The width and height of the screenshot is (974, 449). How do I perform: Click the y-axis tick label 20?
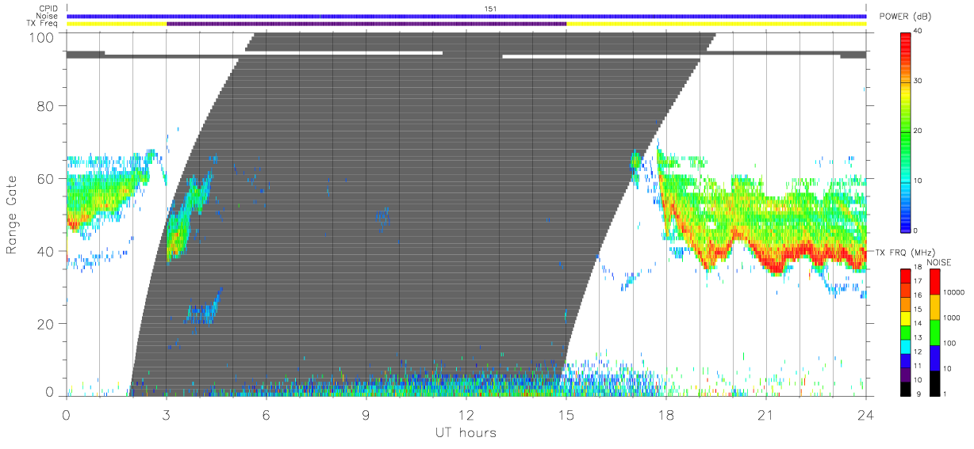click(x=45, y=324)
